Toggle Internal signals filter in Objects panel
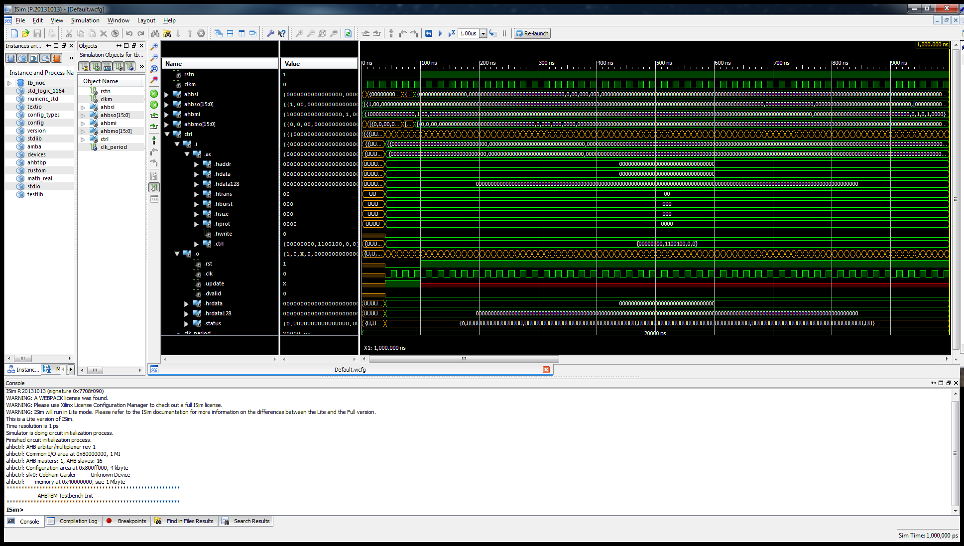The width and height of the screenshot is (964, 546). coord(119,66)
